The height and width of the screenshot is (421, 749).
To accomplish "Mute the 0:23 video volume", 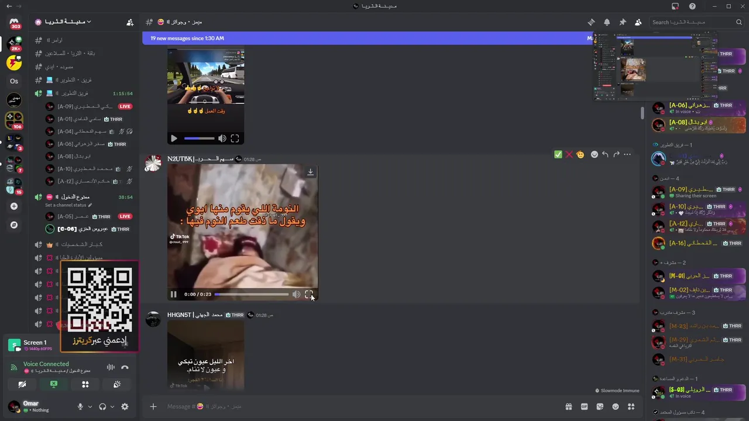I will 296,294.
